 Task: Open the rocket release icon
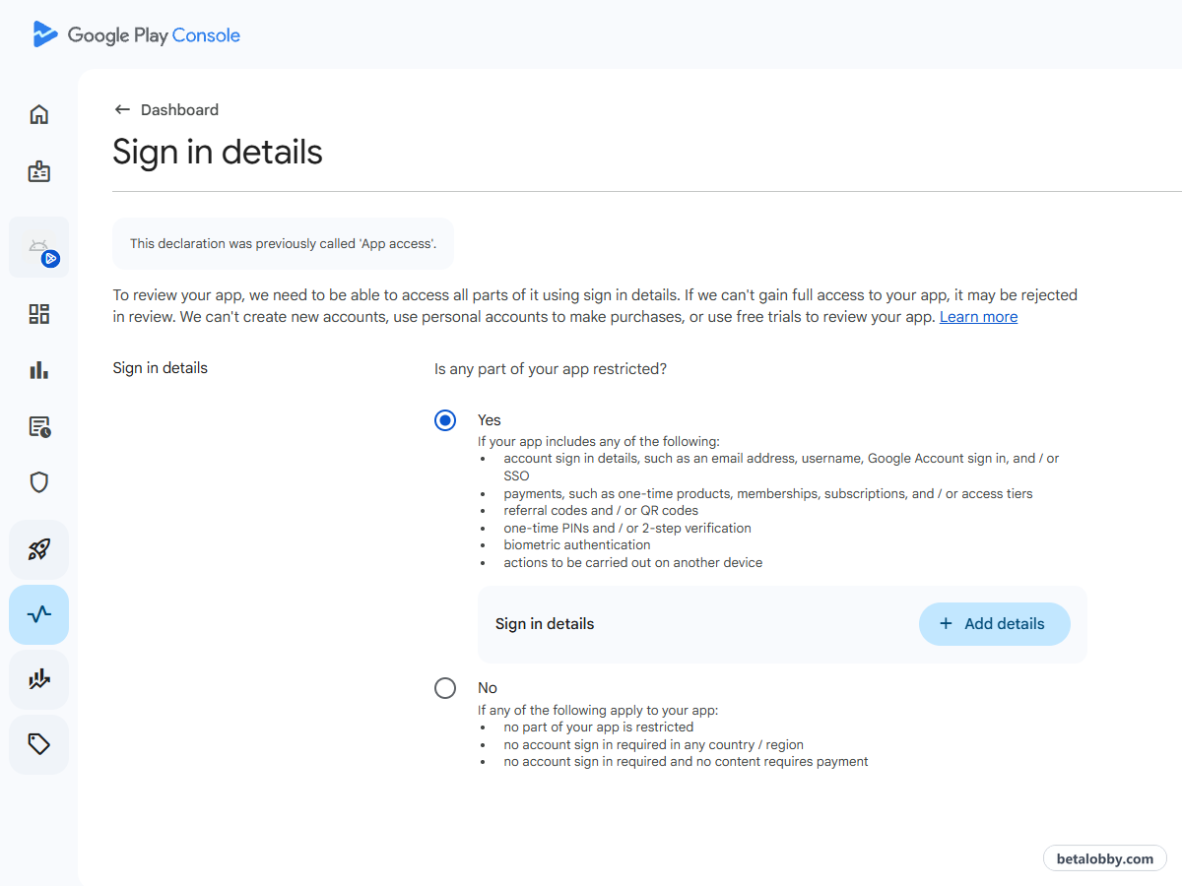click(x=39, y=549)
